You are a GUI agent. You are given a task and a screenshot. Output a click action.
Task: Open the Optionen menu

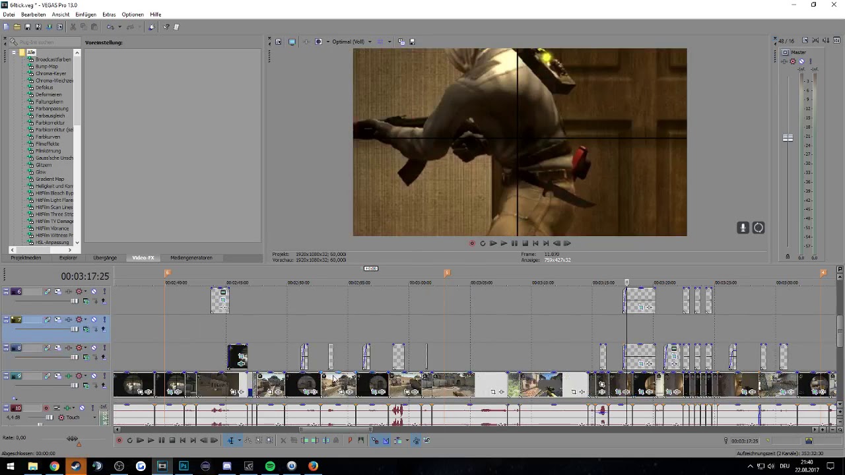coord(133,15)
